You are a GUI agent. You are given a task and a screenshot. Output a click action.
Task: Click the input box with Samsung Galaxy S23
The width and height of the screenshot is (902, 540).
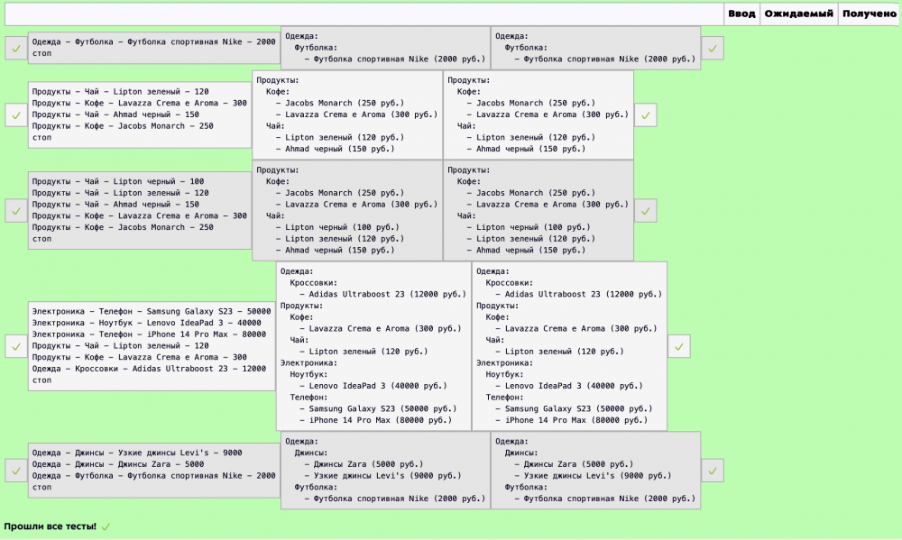[152, 346]
